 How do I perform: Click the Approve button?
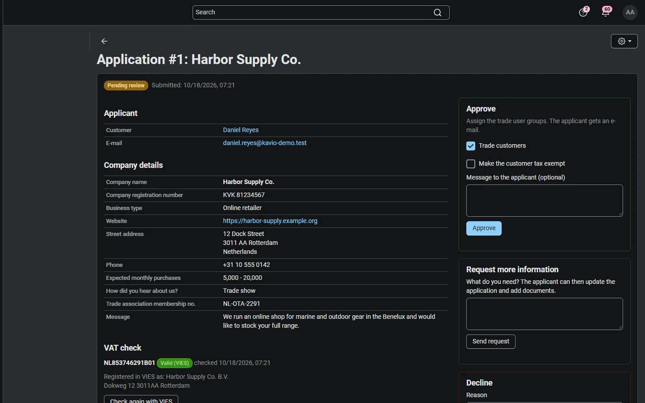(x=484, y=228)
